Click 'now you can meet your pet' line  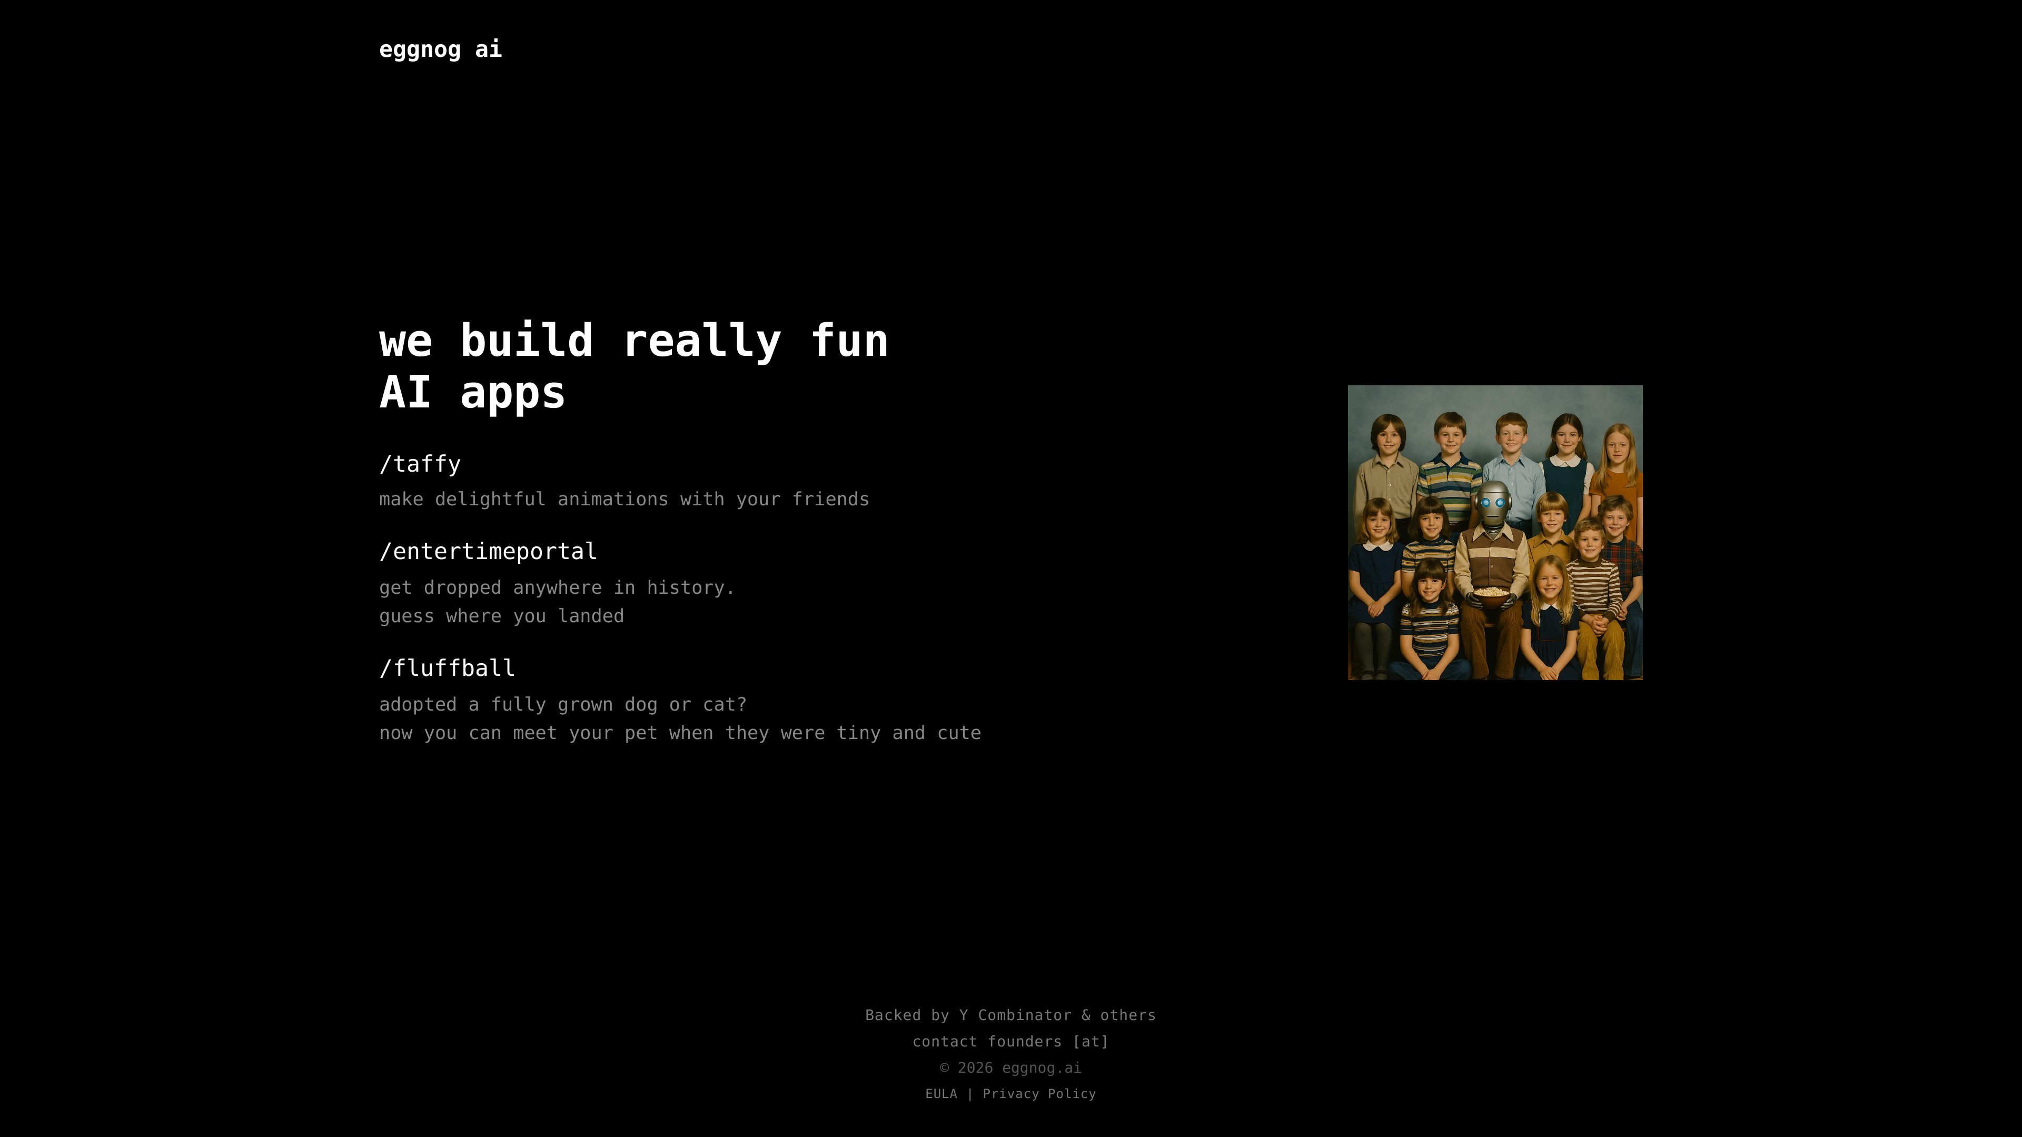click(x=680, y=733)
